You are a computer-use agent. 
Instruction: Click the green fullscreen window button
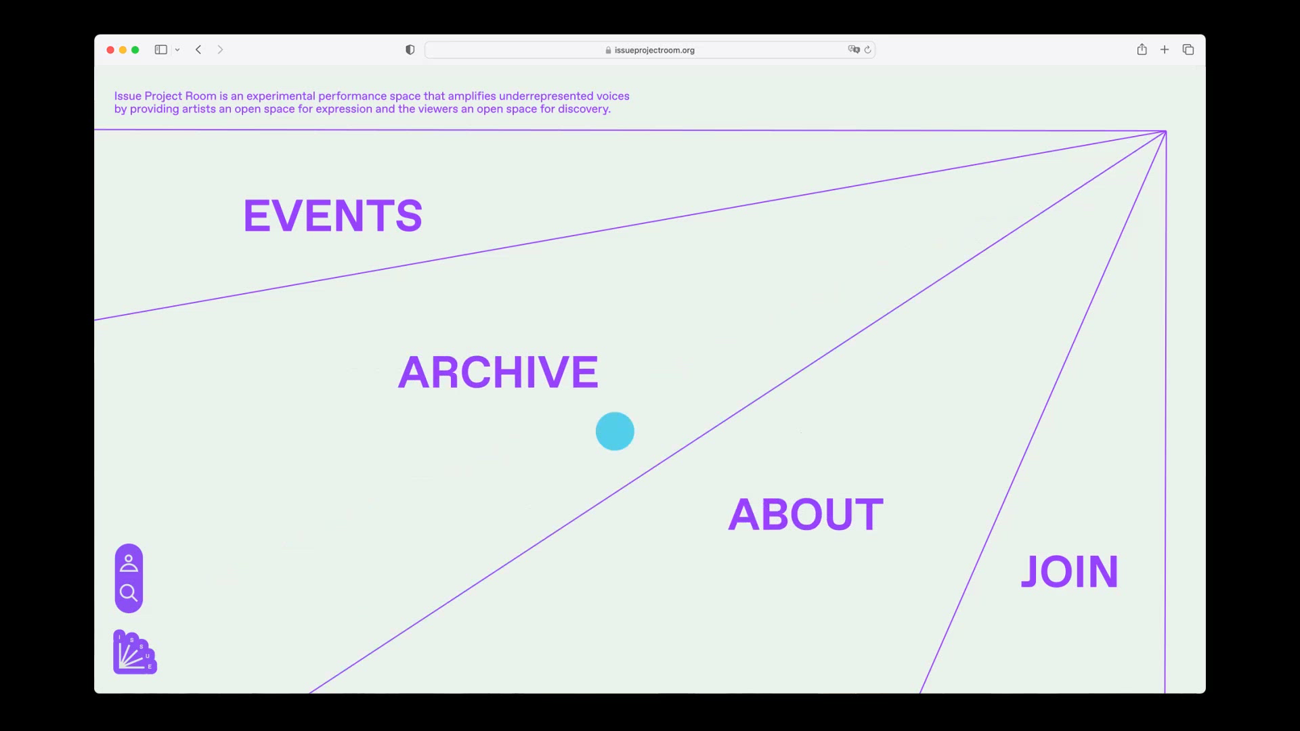135,50
